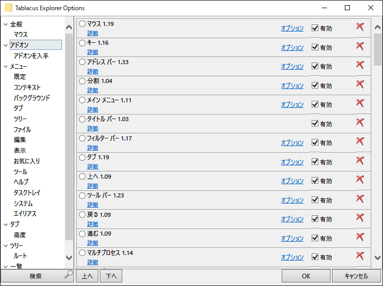Remove フィルター バー 1.17 addon
383x286 pixels.
pyautogui.click(x=360, y=141)
